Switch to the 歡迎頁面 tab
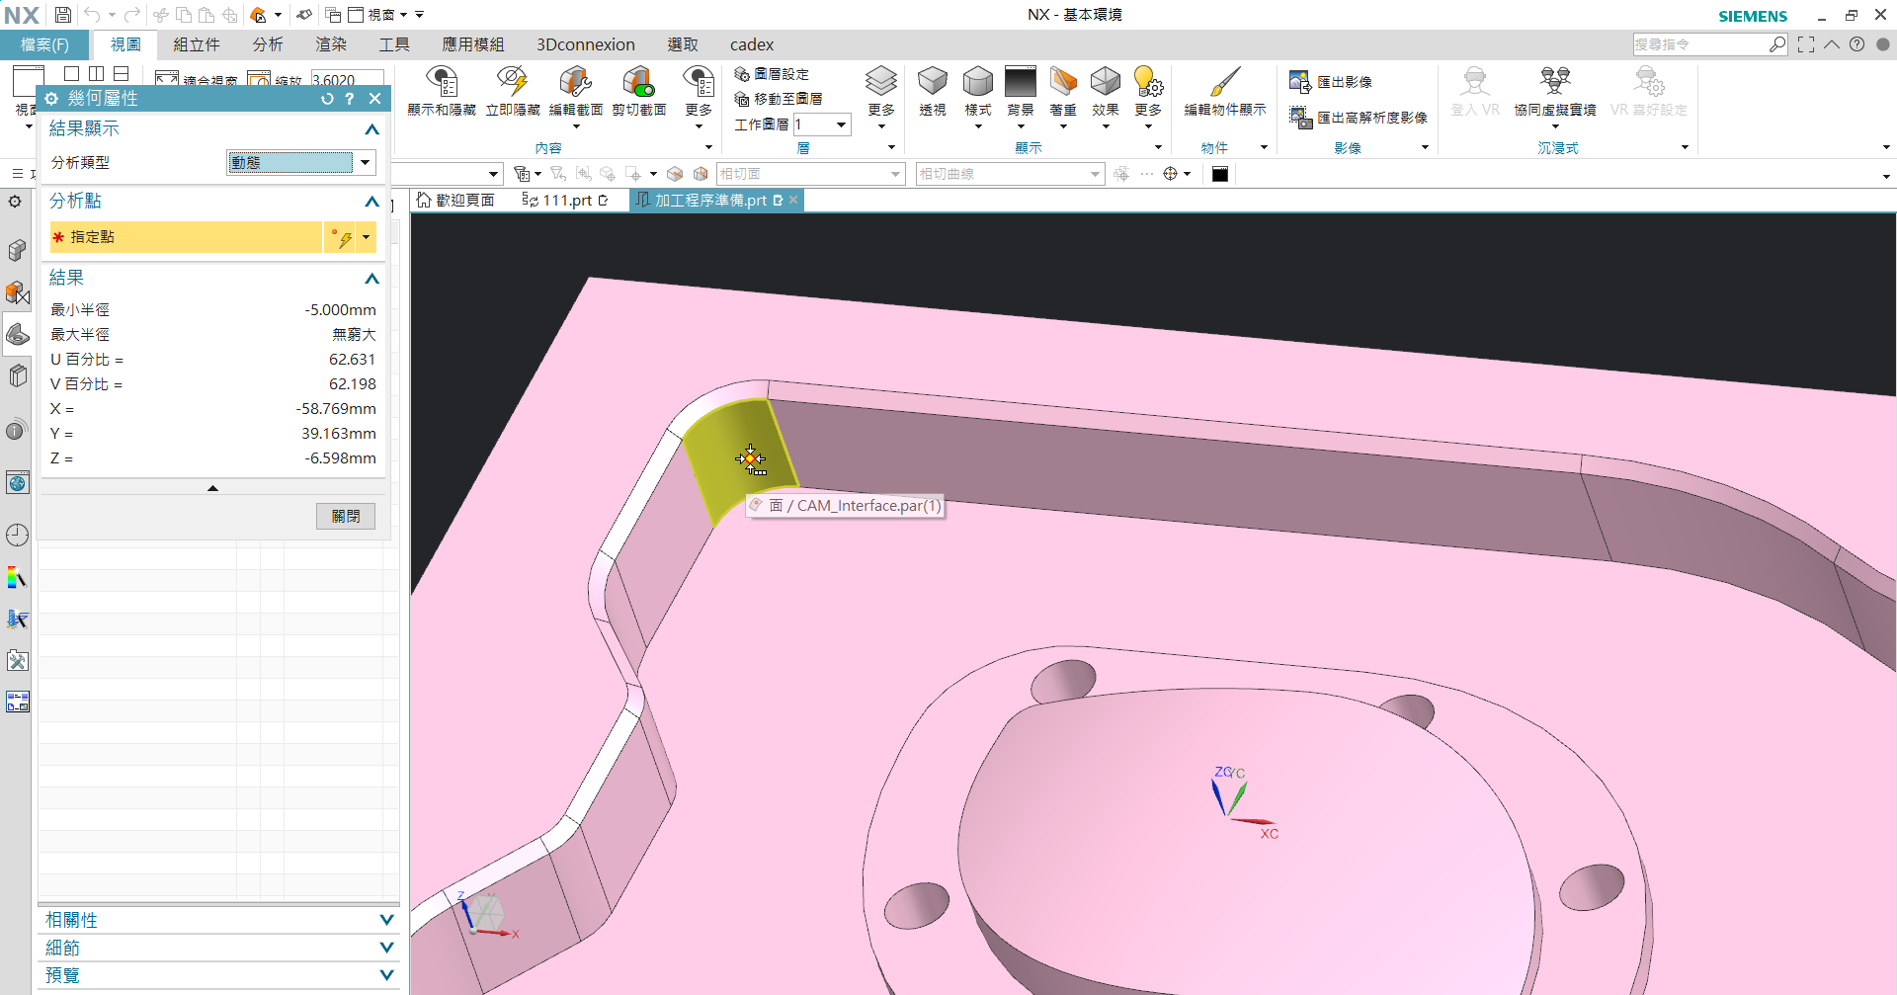The width and height of the screenshot is (1897, 995). pyautogui.click(x=455, y=201)
